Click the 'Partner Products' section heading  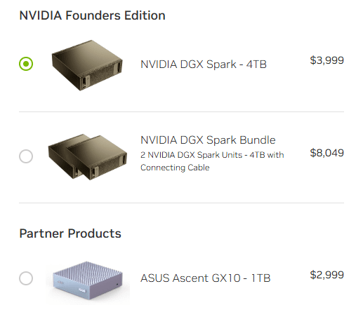pyautogui.click(x=70, y=233)
